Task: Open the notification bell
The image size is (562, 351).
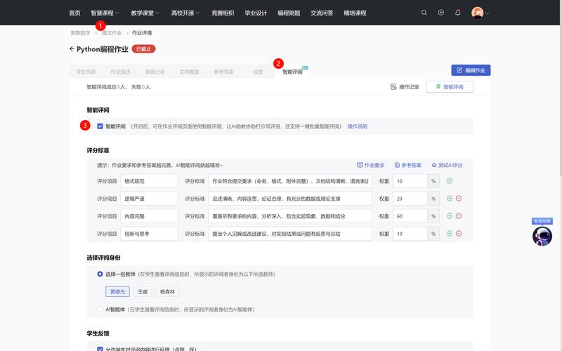Action: click(x=458, y=13)
